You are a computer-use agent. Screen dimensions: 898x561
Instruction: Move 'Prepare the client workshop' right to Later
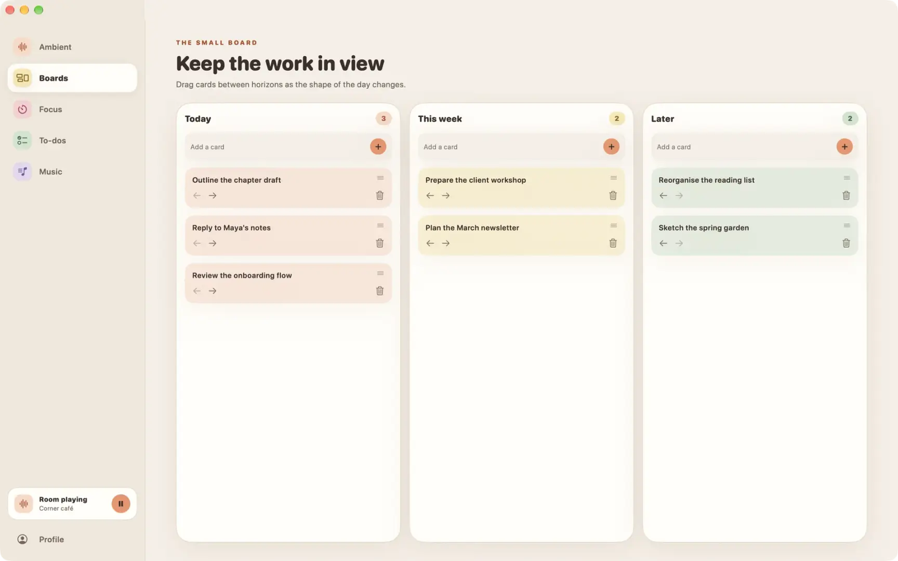tap(446, 195)
